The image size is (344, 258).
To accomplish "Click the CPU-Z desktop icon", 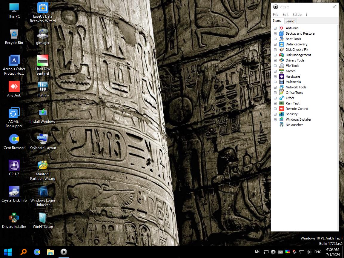I will click(14, 168).
